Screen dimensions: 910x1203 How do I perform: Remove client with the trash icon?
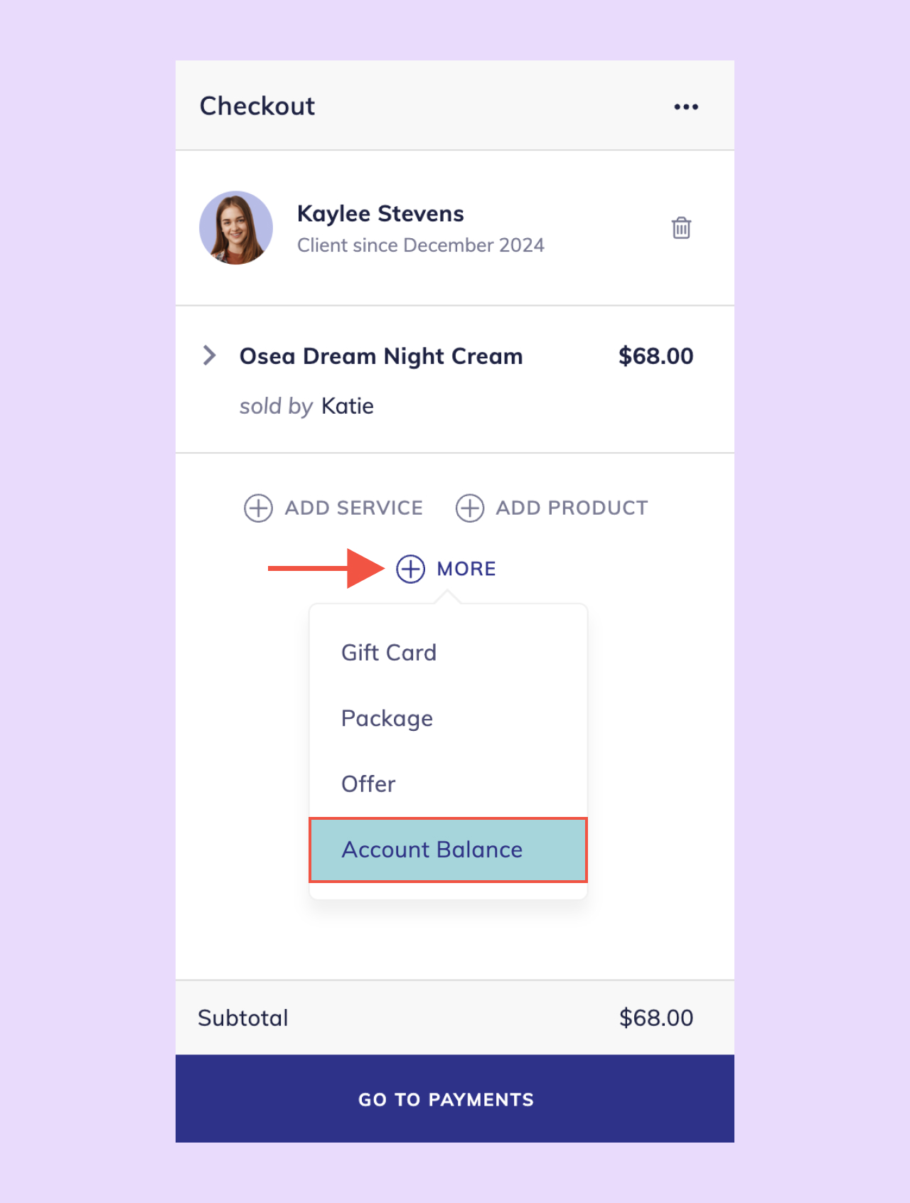(681, 228)
